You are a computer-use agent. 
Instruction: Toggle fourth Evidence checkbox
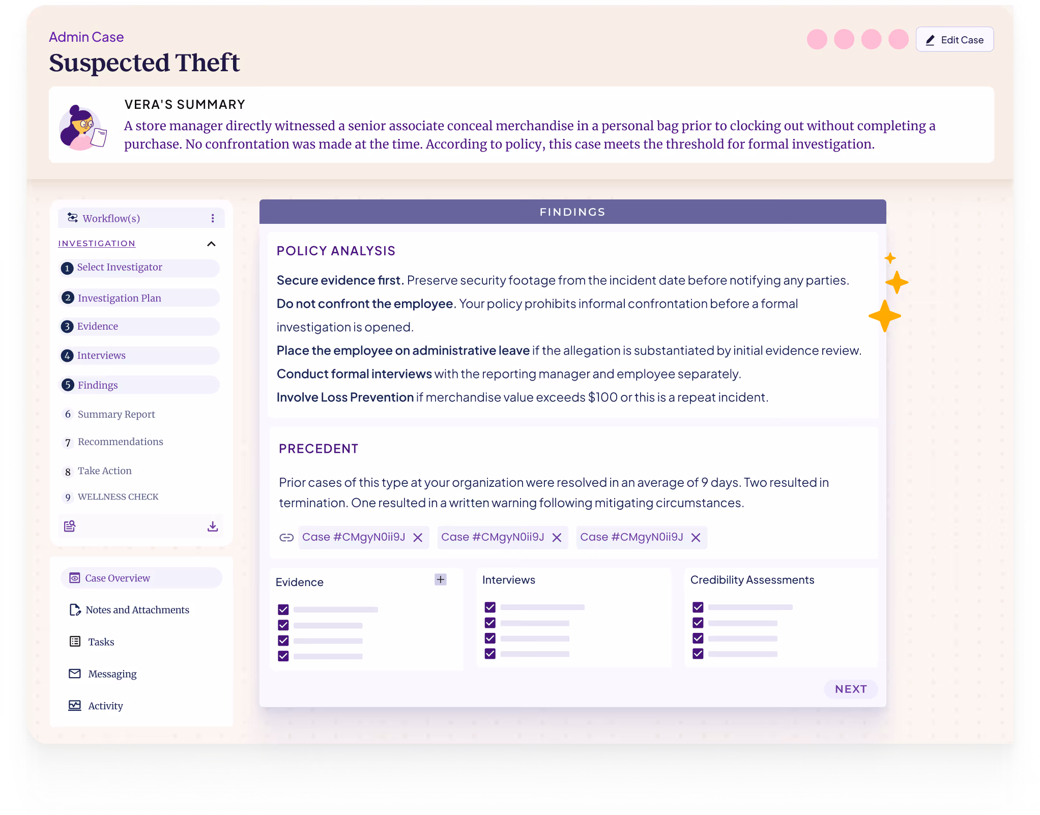(283, 656)
